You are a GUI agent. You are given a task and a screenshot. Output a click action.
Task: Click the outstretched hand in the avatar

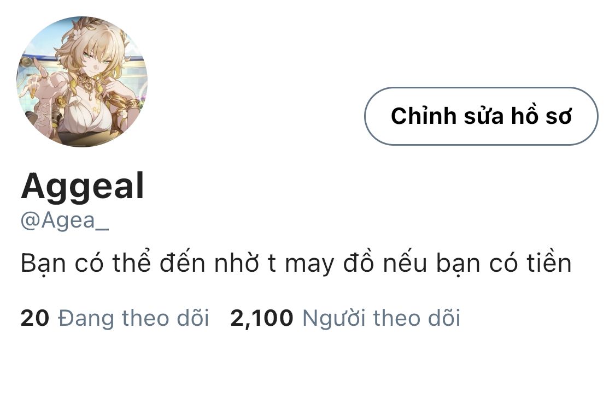36,79
